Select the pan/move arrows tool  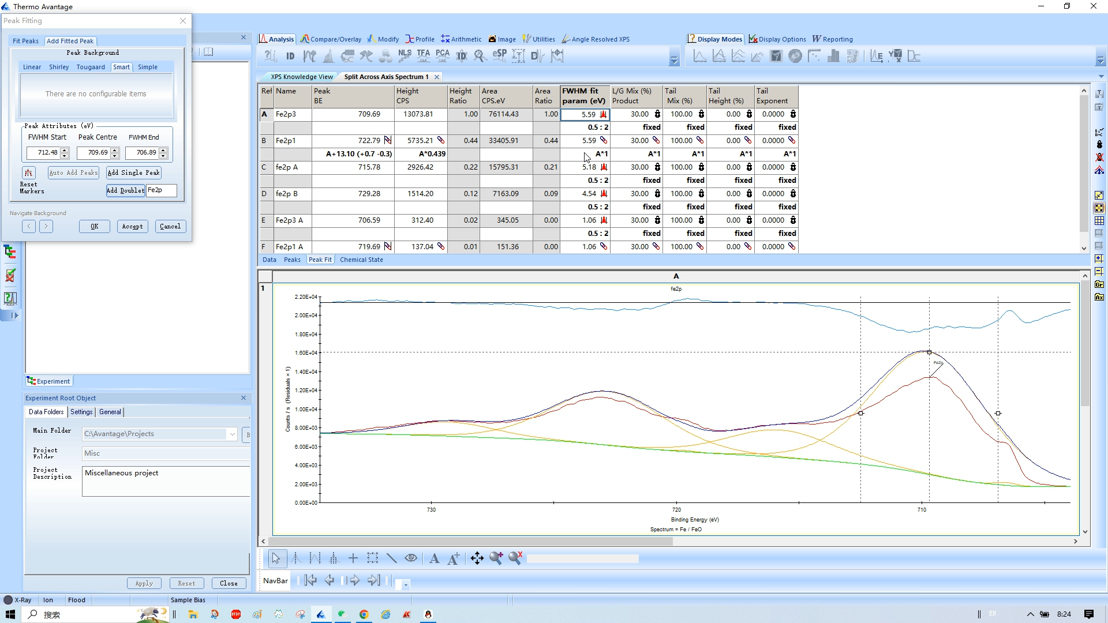[477, 558]
